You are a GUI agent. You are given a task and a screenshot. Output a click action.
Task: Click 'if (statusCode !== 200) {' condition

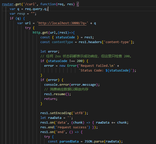[x=64, y=61]
